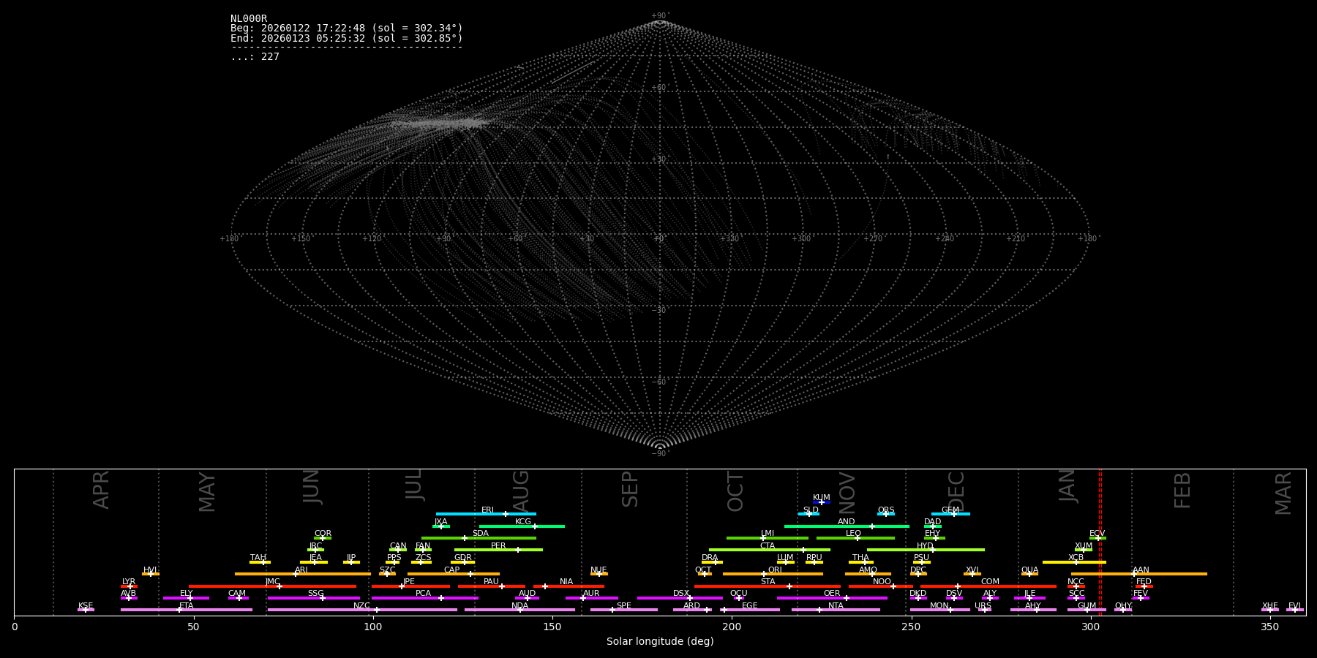
Task: Select the AAN shower label
Action: [x=1141, y=570]
